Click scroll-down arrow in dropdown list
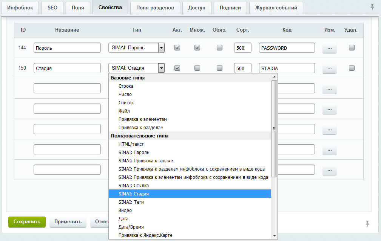Screen dimensions: 381x241 [x=275, y=235]
